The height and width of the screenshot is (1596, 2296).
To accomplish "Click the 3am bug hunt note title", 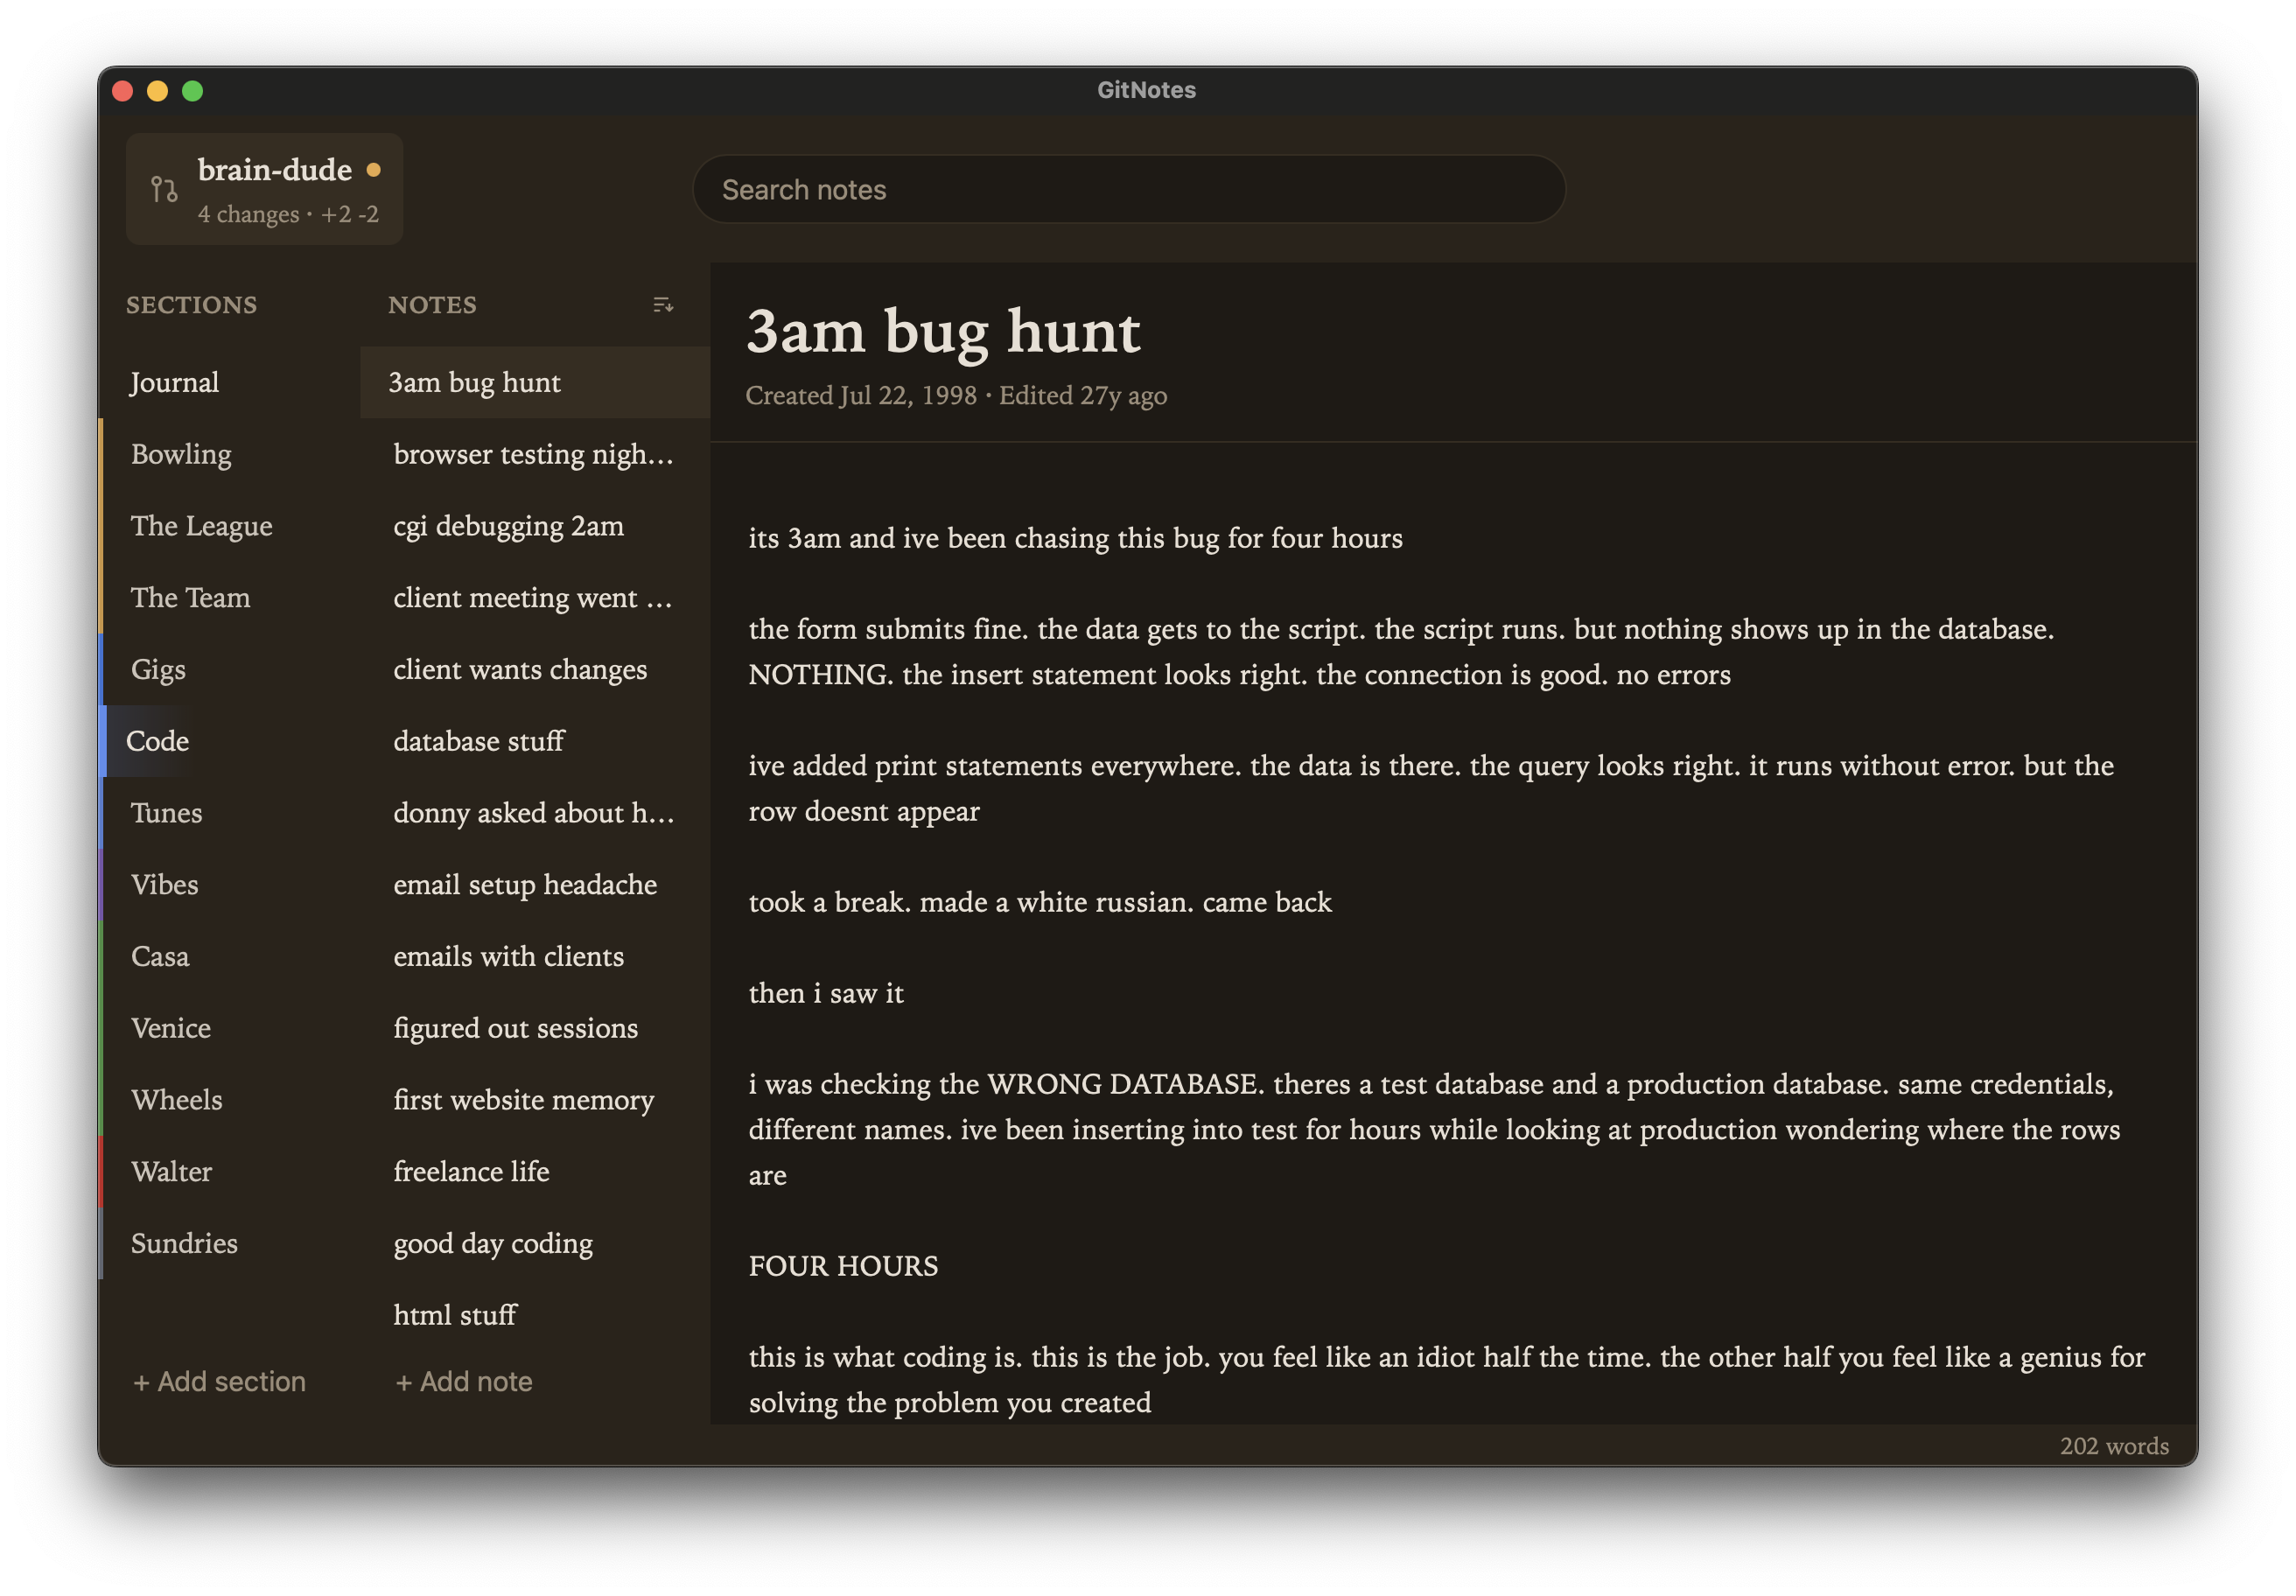I will 944,332.
